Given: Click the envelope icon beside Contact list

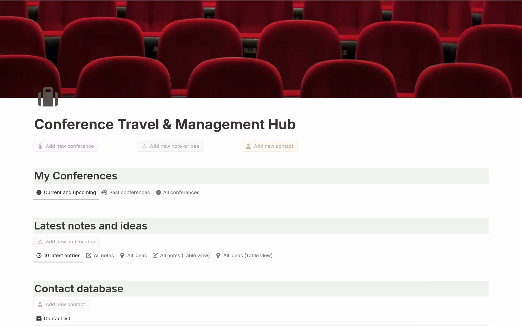Looking at the screenshot, I should point(39,318).
